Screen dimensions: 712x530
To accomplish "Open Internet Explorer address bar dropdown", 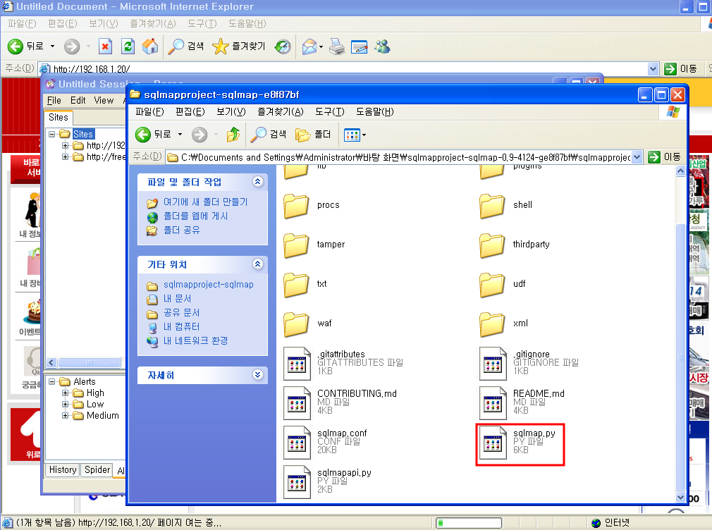I will point(653,69).
